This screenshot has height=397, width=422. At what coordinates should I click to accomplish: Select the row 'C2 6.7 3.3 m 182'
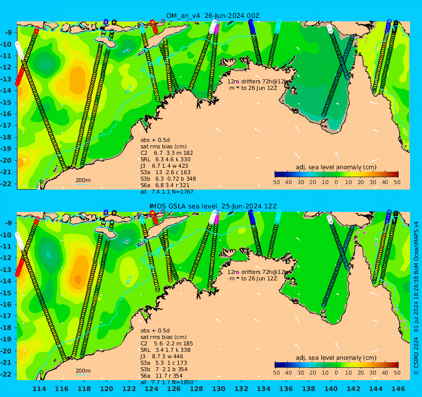(x=167, y=153)
